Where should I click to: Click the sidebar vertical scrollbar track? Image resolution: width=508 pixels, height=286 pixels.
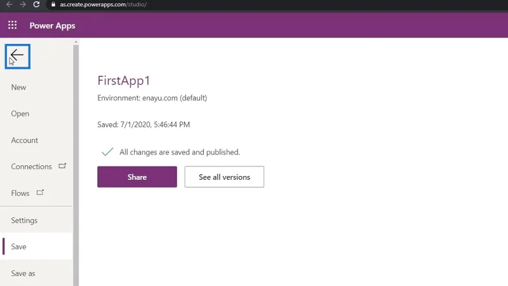[76, 165]
